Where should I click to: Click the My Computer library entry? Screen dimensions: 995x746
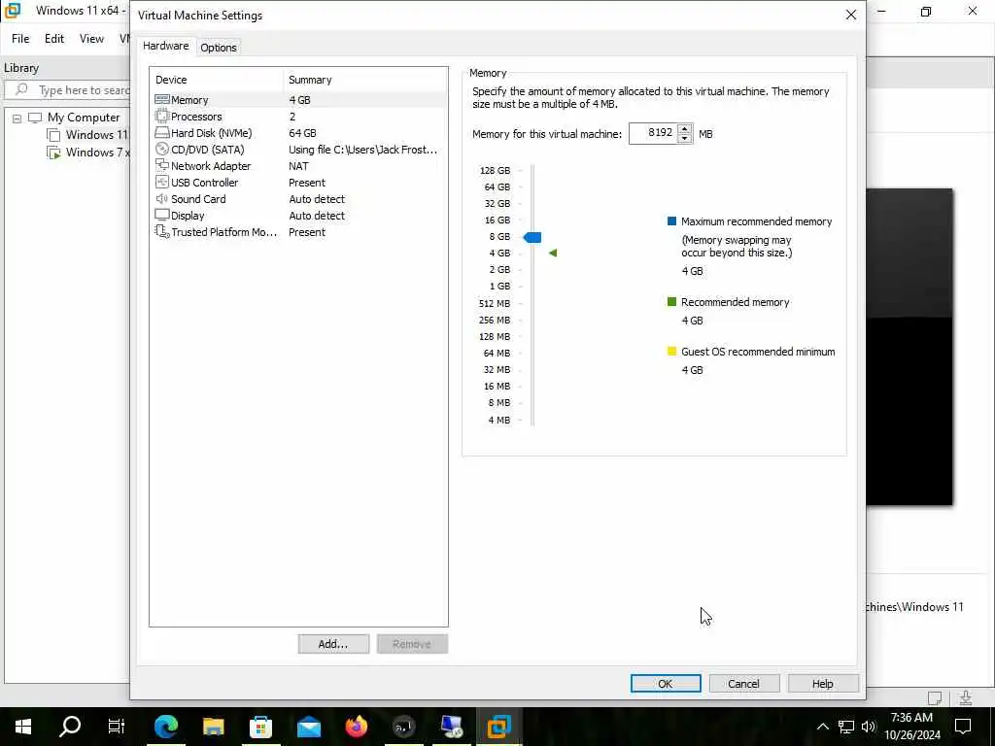[84, 118]
